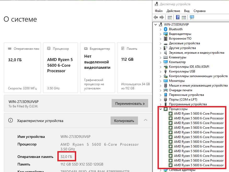Screen dimensions: 229x172
Task: Select the Контроллеры USB tree label
Action: (182, 71)
